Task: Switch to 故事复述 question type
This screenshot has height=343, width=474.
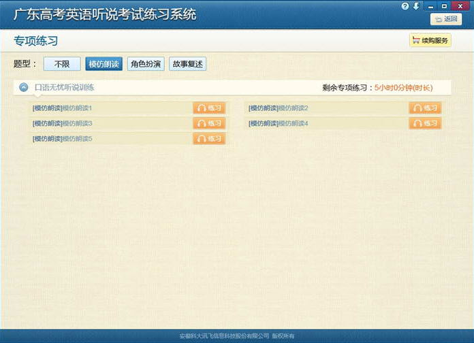Action: coord(187,64)
